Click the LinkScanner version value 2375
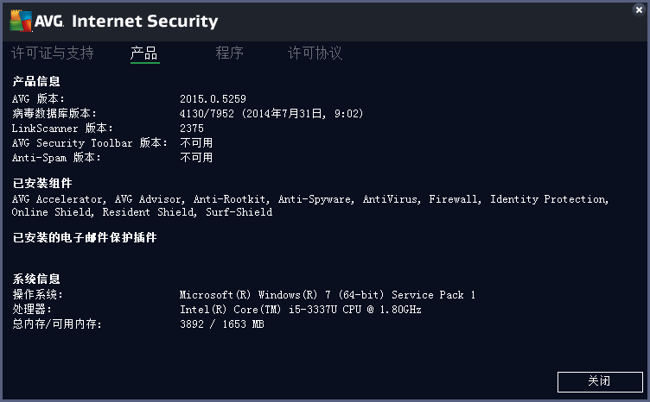The width and height of the screenshot is (650, 402). (x=192, y=129)
